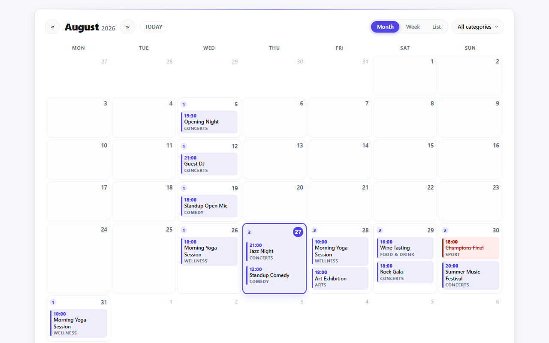
Task: Select the highlighted day 27 number
Action: click(298, 232)
